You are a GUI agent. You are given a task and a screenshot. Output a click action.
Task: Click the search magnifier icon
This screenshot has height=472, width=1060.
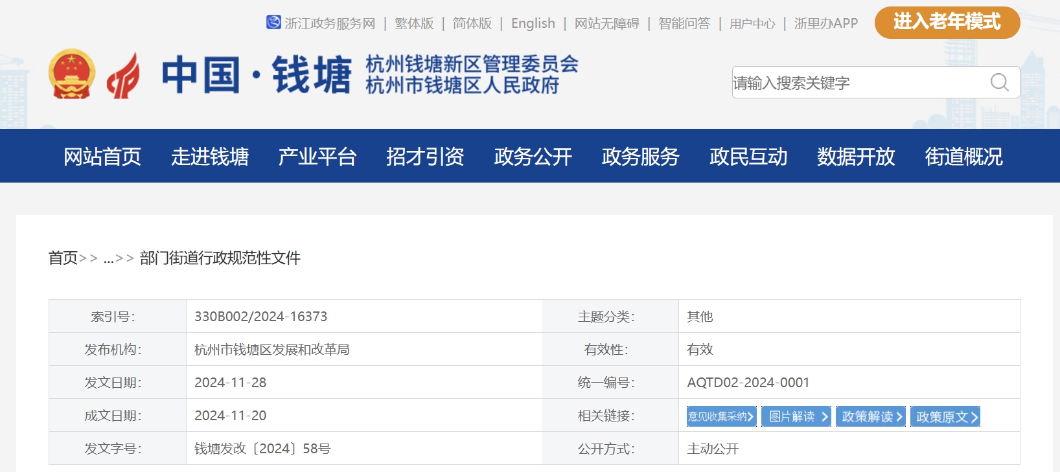pyautogui.click(x=999, y=82)
